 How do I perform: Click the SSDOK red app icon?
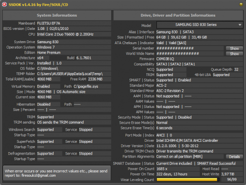pyautogui.click(x=4, y=4)
